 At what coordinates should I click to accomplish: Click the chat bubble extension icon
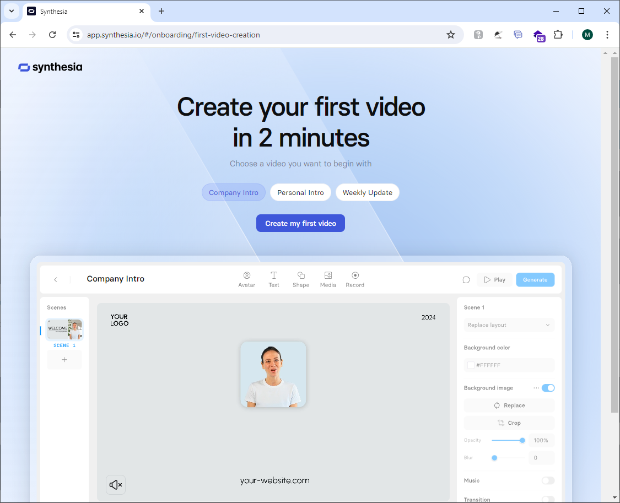(x=518, y=35)
